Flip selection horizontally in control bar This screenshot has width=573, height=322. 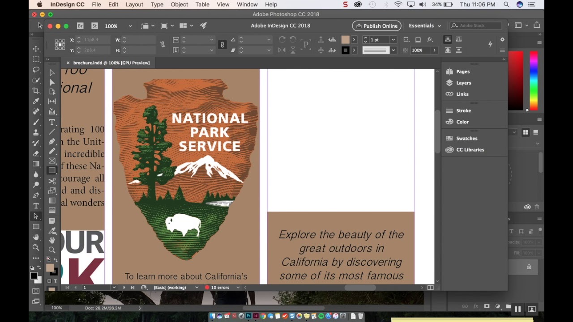coord(282,50)
